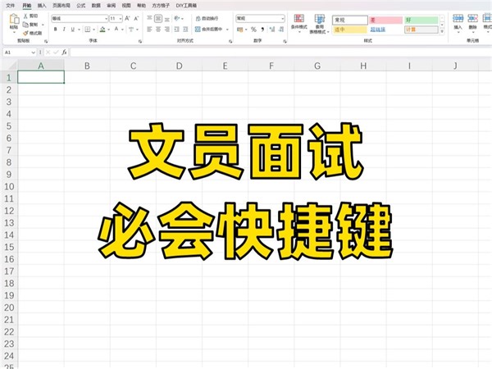Open the Clipboard group dialog launcher
This screenshot has height=369, width=492.
46,41
